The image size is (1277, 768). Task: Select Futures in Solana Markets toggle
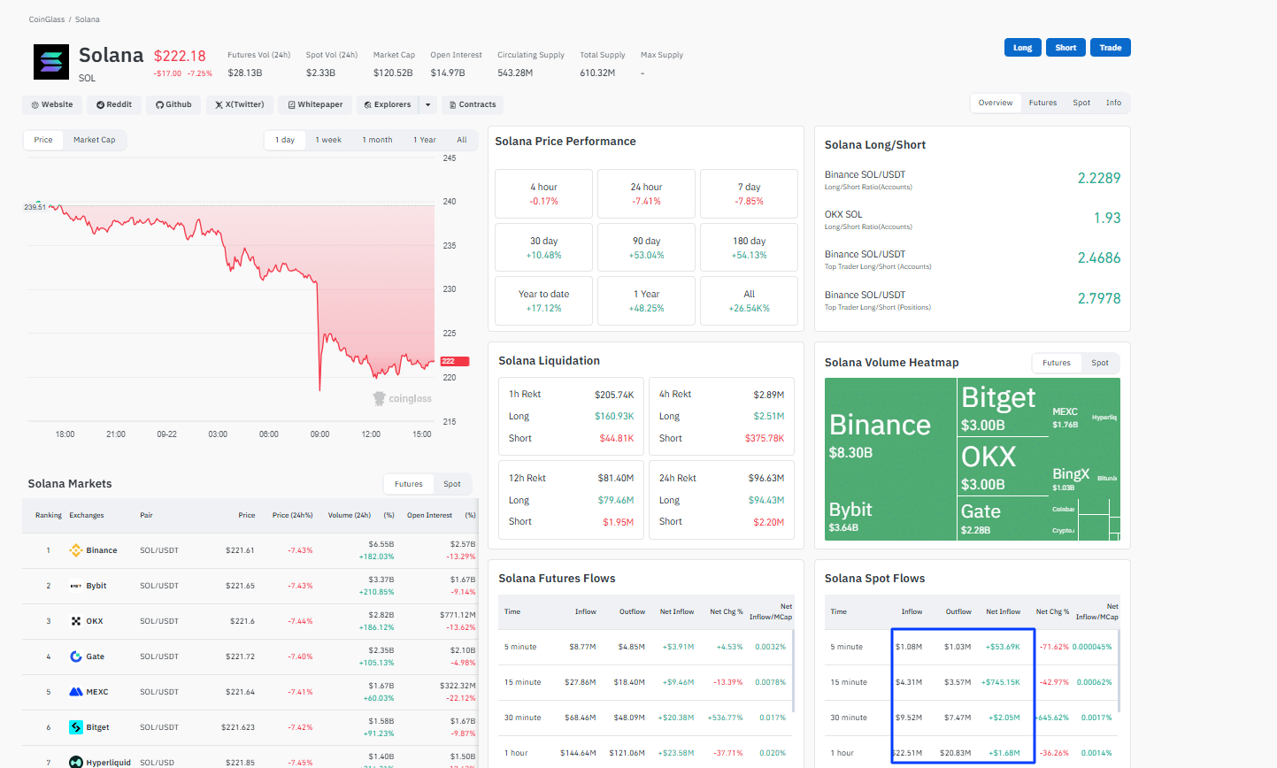(x=409, y=484)
